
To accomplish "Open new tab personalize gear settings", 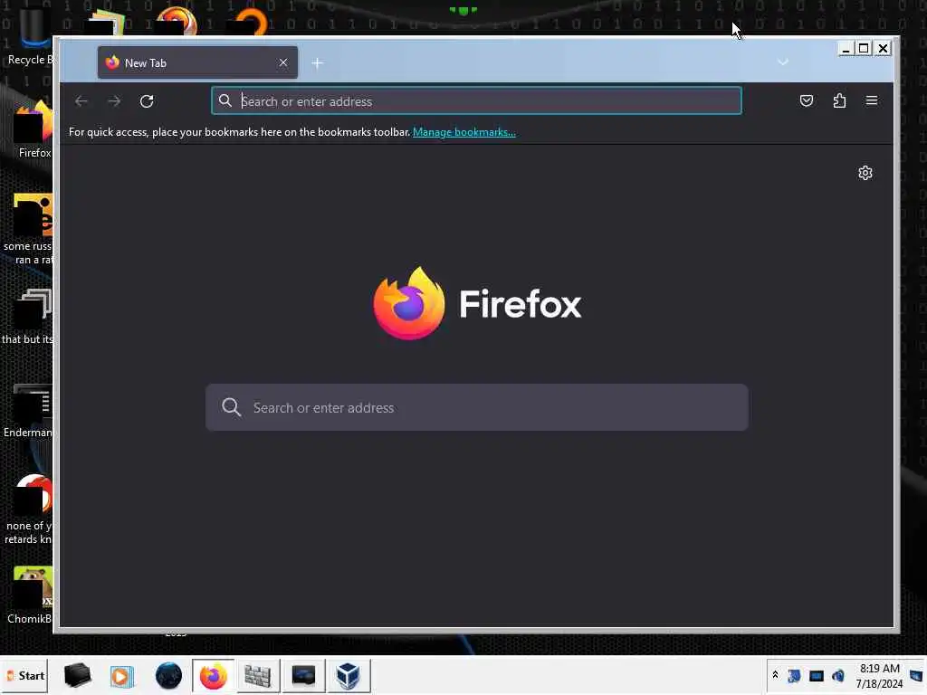I will (x=865, y=173).
